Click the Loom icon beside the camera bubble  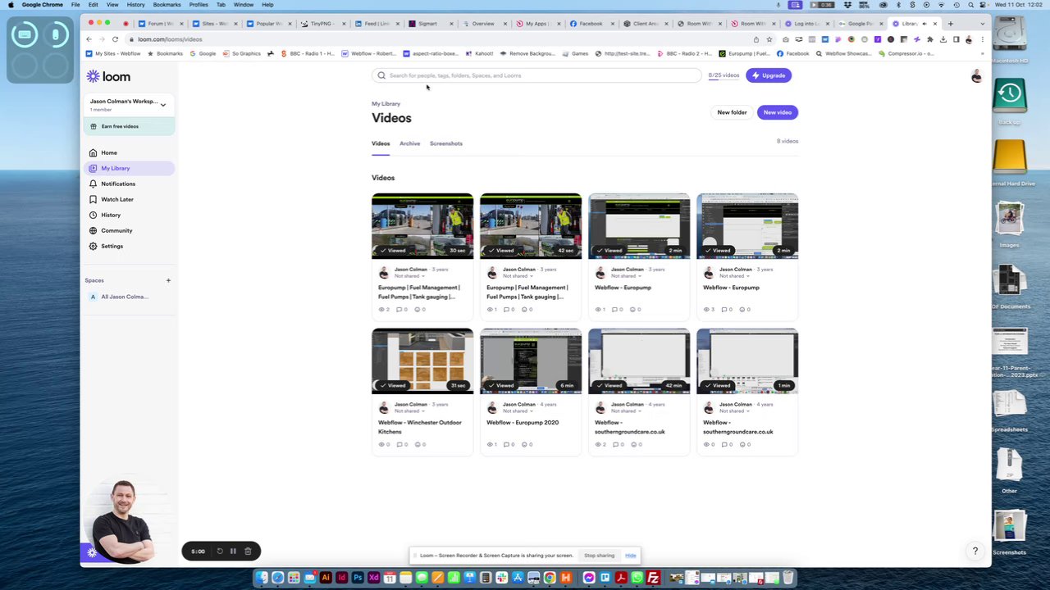(x=92, y=553)
